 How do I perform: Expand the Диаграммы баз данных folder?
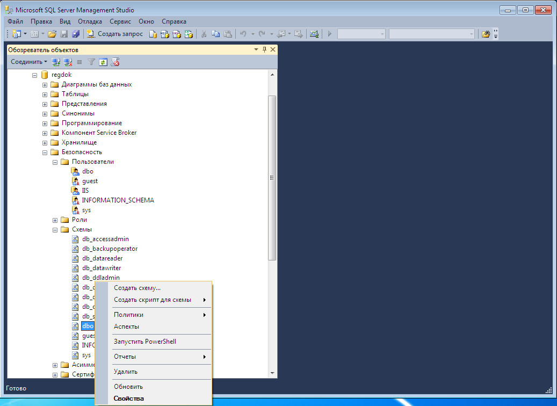(x=45, y=85)
